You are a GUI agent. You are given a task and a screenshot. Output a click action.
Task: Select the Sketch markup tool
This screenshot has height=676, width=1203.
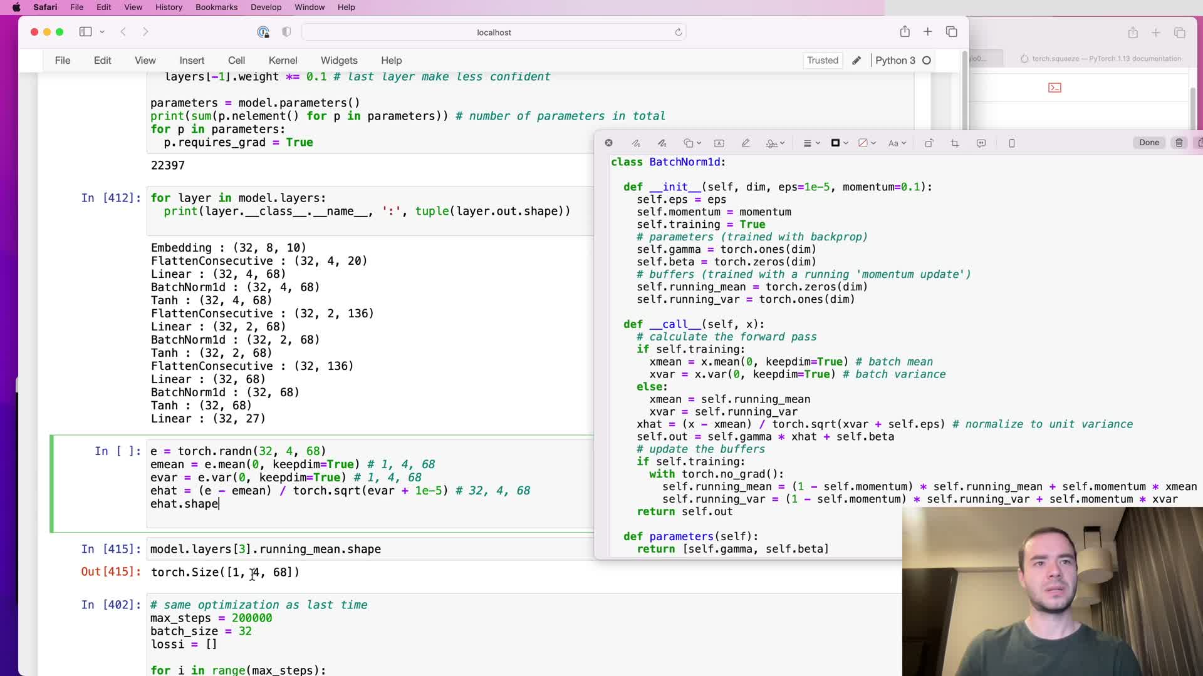pyautogui.click(x=636, y=143)
